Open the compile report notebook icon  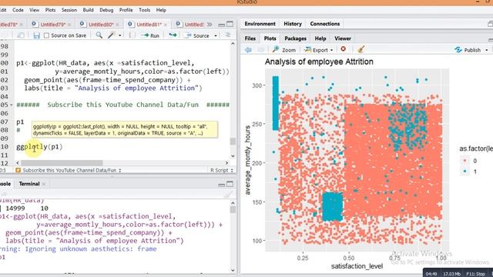tap(132, 35)
